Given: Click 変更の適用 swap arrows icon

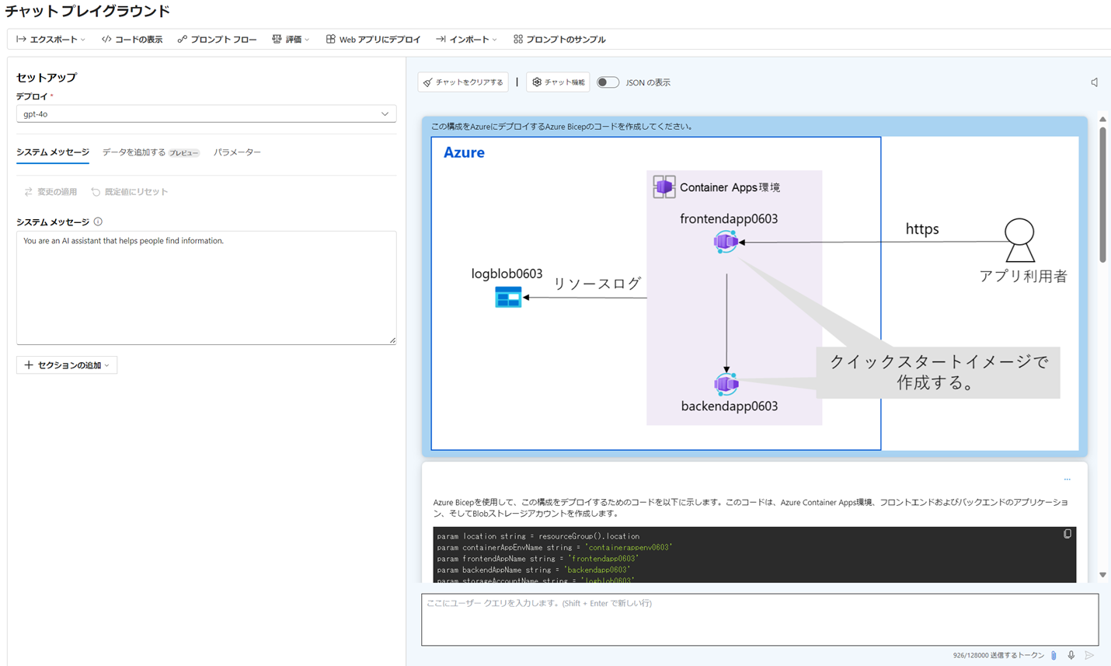Looking at the screenshot, I should (28, 192).
